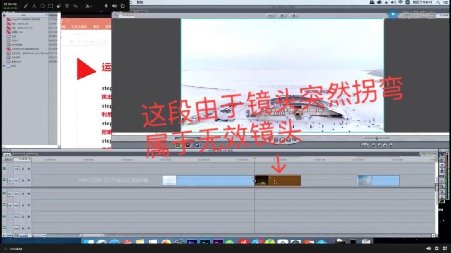This screenshot has width=451, height=253.
Task: Select the first clip in browser list
Action: tap(25, 19)
